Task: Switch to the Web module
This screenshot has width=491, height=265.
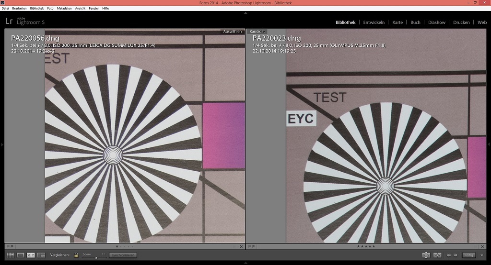Action: tap(482, 22)
